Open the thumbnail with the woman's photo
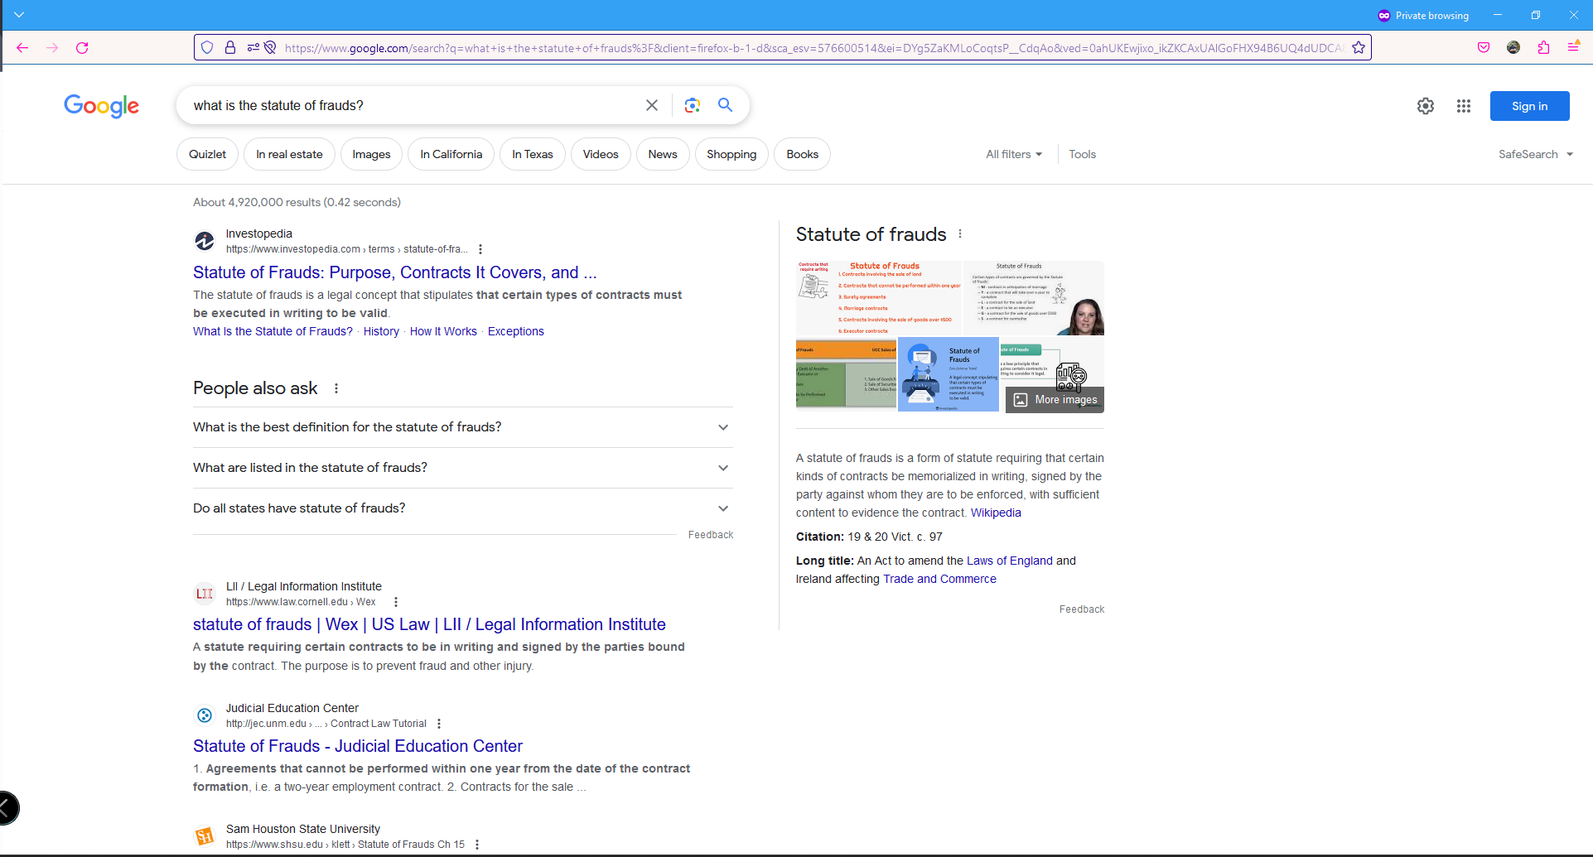 (1034, 298)
